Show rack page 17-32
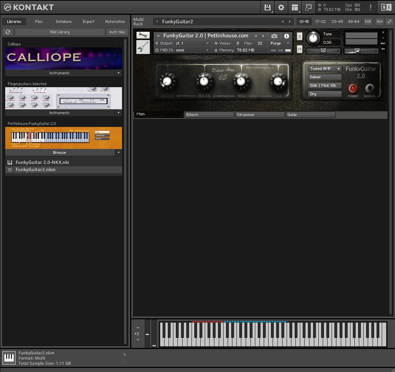The image size is (395, 372). tap(320, 22)
